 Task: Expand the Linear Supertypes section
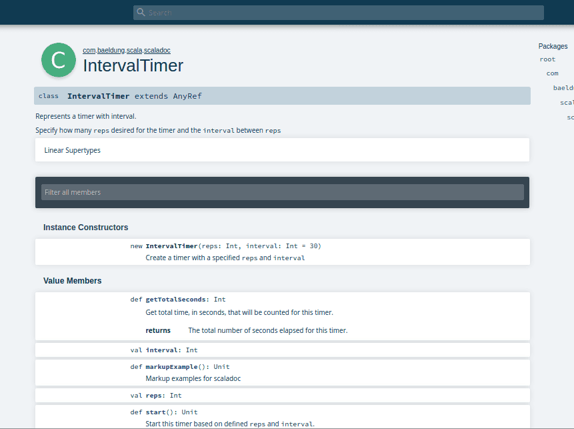point(73,150)
